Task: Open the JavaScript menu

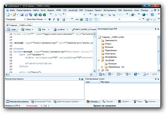Action: click(x=73, y=10)
